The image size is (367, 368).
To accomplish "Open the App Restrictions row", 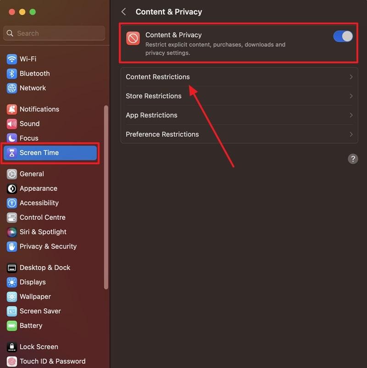I will tap(239, 115).
